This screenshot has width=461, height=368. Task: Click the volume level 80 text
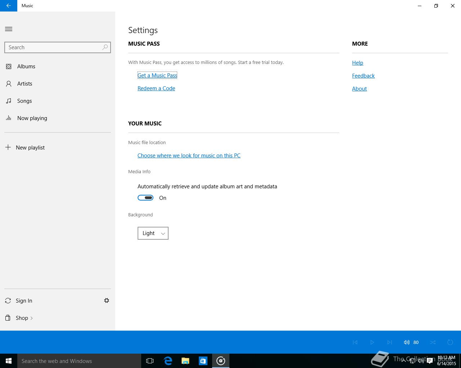pyautogui.click(x=416, y=342)
